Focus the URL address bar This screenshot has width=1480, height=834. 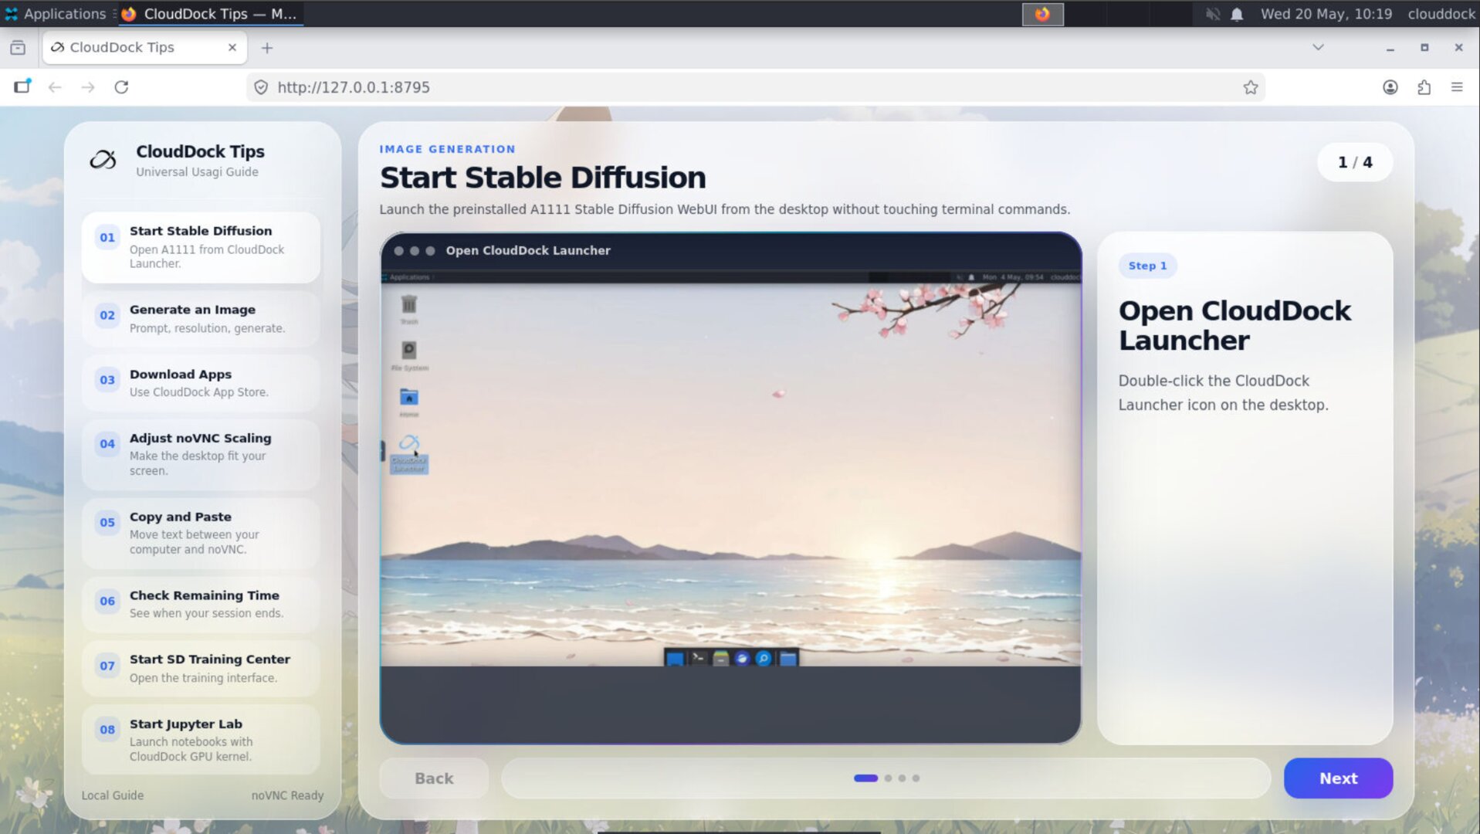(x=755, y=87)
